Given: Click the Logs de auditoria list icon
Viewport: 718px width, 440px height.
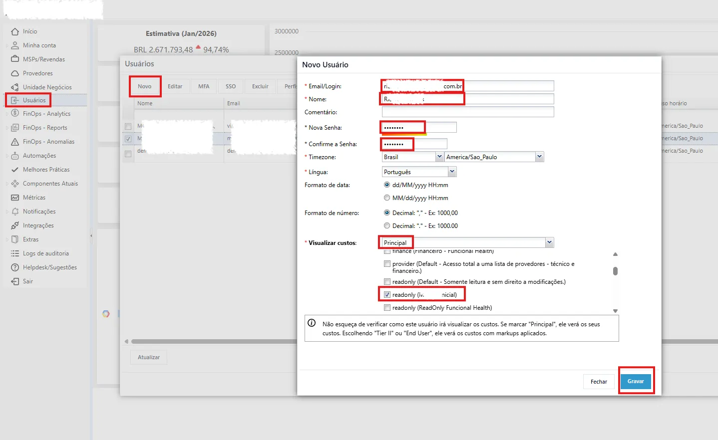Looking at the screenshot, I should click(x=15, y=253).
